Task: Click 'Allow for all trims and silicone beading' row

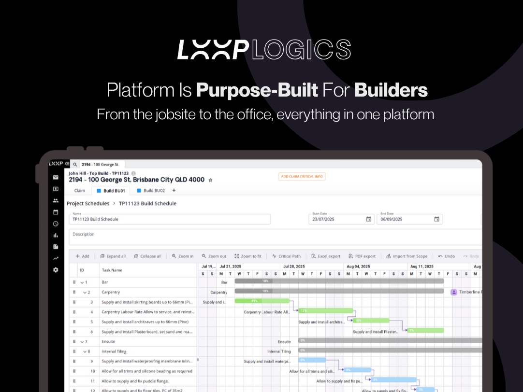Action: pyautogui.click(x=147, y=371)
